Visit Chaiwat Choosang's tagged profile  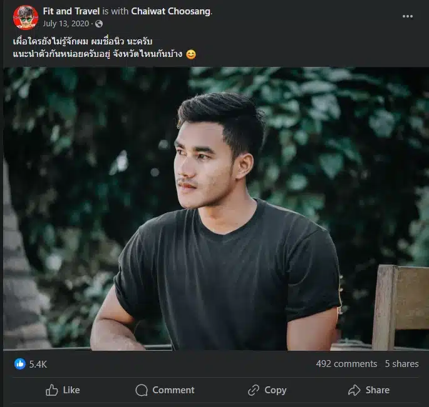click(171, 11)
